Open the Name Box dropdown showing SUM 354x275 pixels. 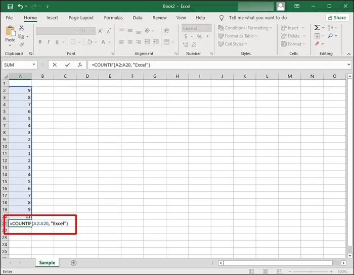click(34, 65)
